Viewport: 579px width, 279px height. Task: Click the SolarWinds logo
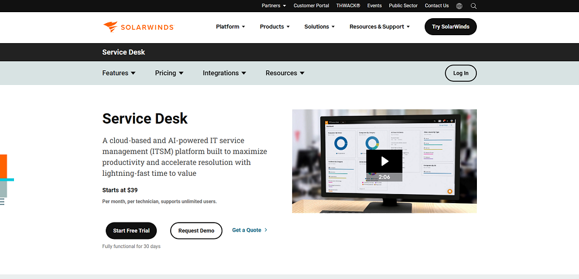coord(139,27)
